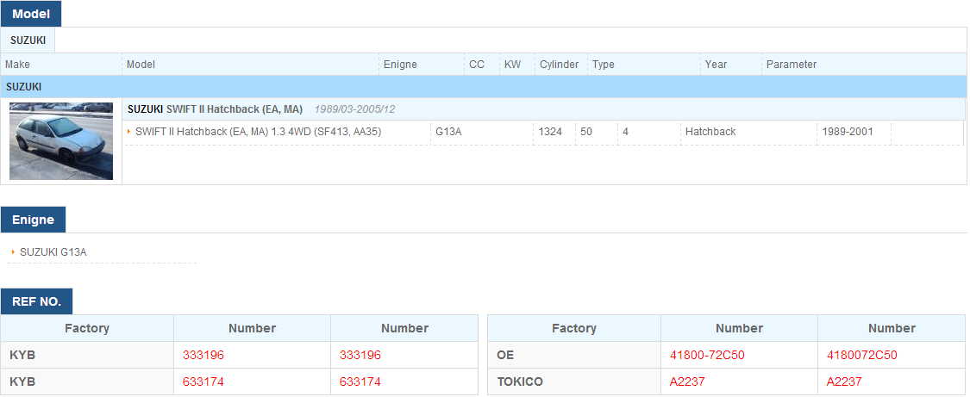The image size is (970, 397).
Task: Click the orange arrow before SWIFT II 1.3 4WD
Action: click(x=129, y=132)
